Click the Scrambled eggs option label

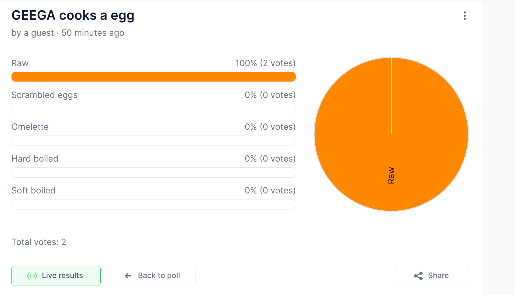[x=44, y=95]
